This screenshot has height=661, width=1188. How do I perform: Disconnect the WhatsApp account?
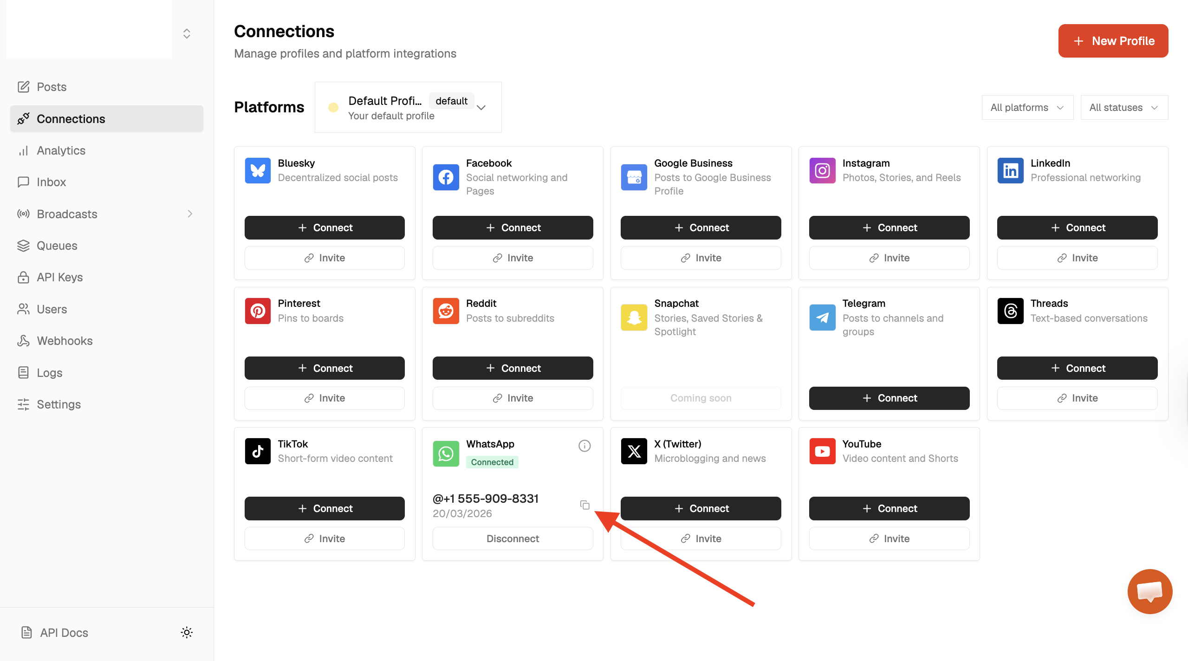513,538
